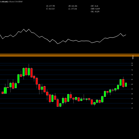Click the 'OH: 6.69' reading
Image resolution: width=139 pixels, height=139 pixels.
point(95,9)
